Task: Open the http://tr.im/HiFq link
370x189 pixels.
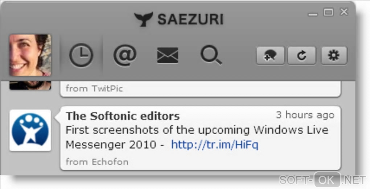Action: (214, 145)
